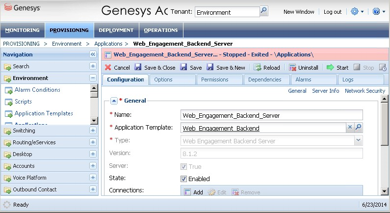This screenshot has height=213, width=390.
Task: Click the Save & New disk icon
Action: (x=210, y=67)
